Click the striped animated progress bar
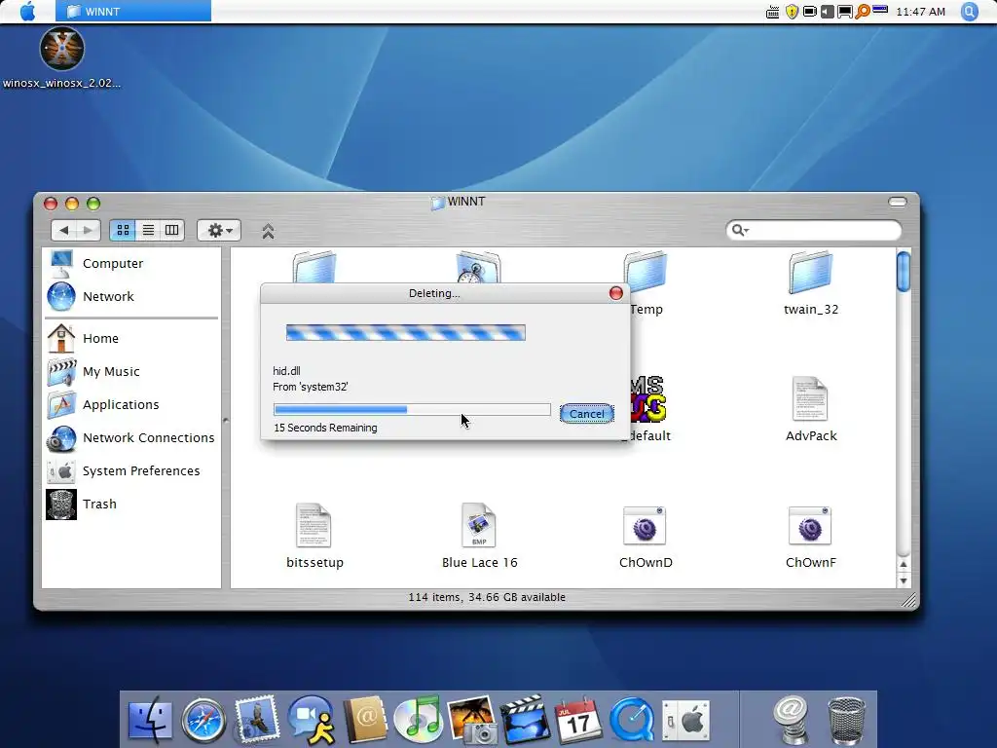997x748 pixels. coord(406,332)
